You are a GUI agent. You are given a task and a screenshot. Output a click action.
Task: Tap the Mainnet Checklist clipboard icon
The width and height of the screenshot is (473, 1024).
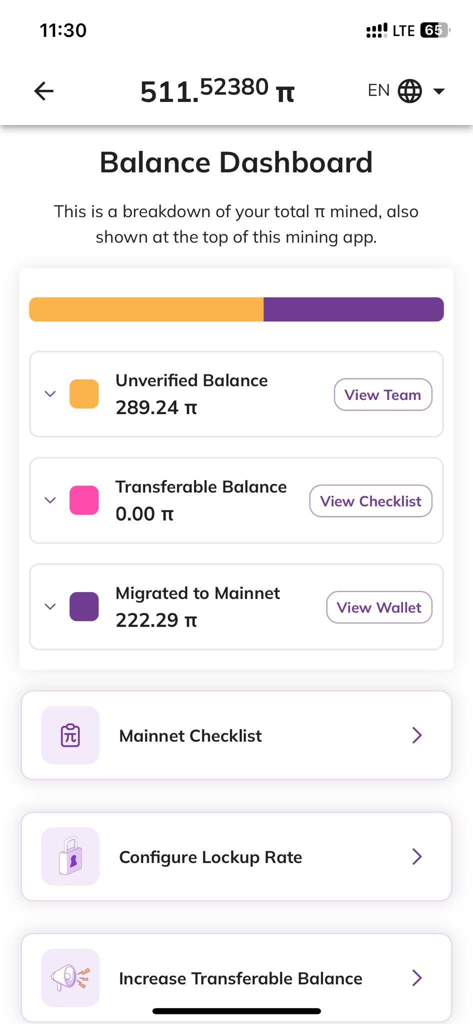[x=70, y=735]
